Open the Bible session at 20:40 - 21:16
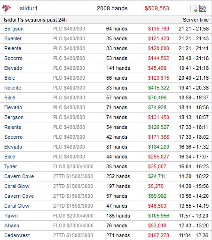Viewport: 212px width, 240px height. (x=10, y=78)
